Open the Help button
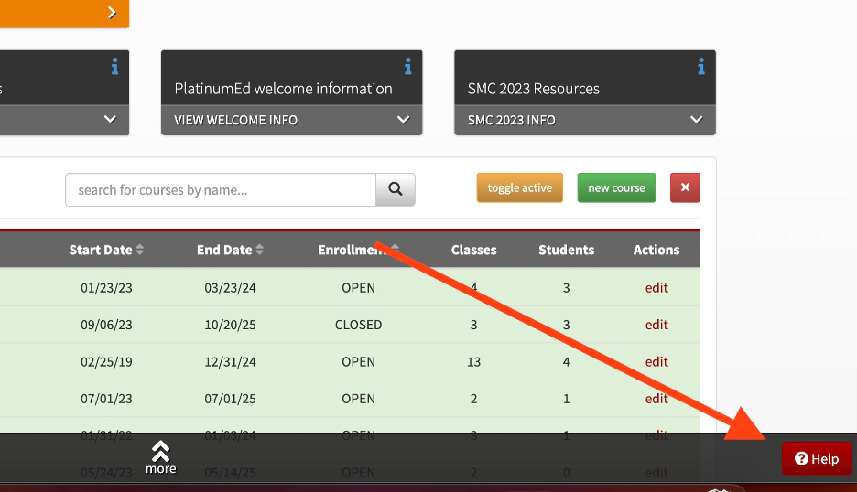Viewport: 857px width, 492px height. coord(817,459)
